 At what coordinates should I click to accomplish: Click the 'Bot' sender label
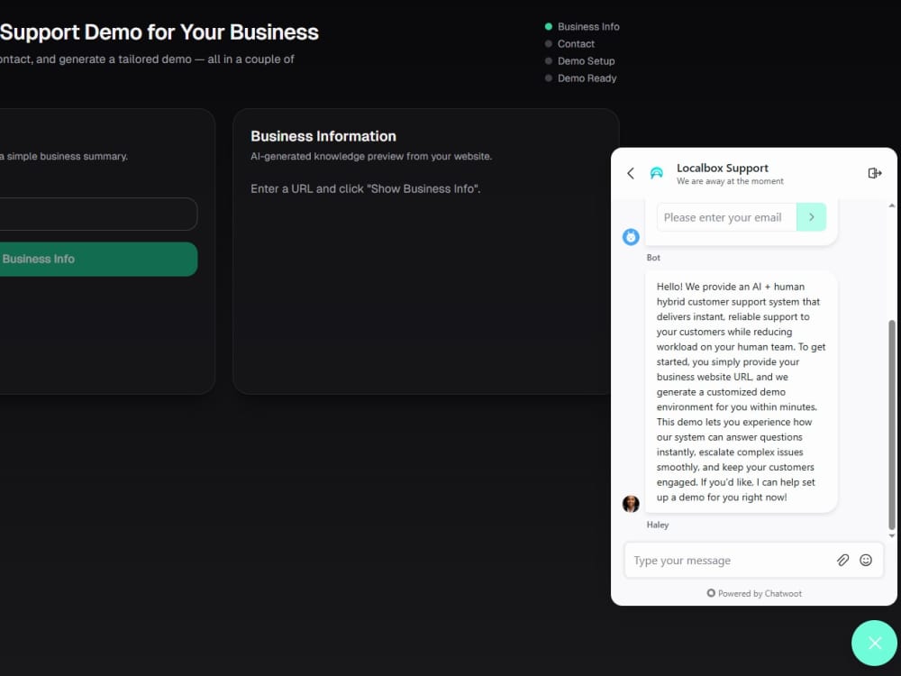tap(653, 258)
